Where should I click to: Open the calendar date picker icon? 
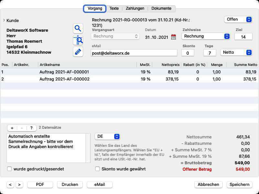pyautogui.click(x=174, y=37)
